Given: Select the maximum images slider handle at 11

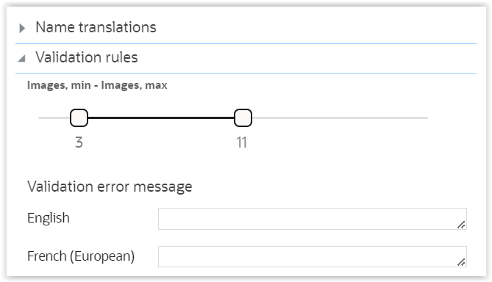Looking at the screenshot, I should tap(243, 117).
